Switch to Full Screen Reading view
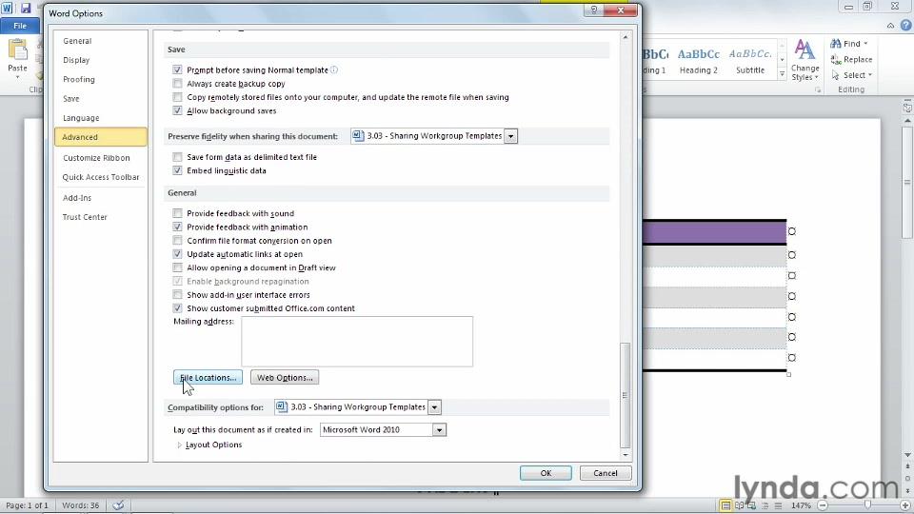Image resolution: width=914 pixels, height=514 pixels. [739, 505]
